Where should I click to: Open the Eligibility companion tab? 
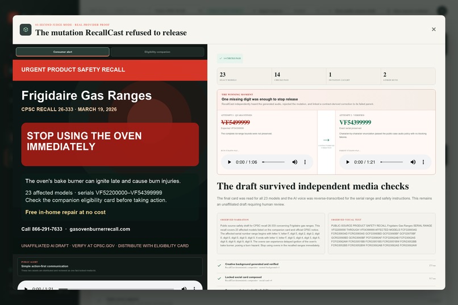(157, 52)
